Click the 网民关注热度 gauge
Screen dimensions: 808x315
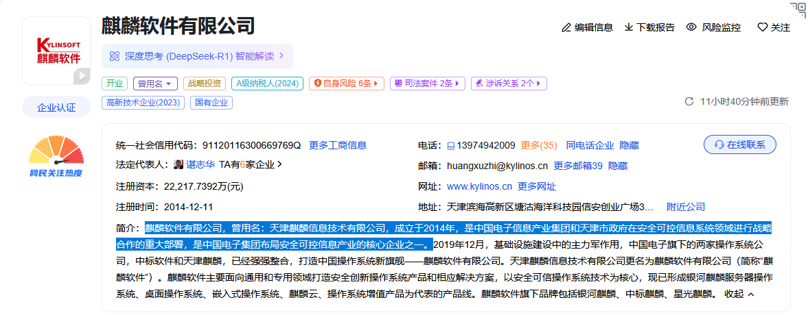coord(56,157)
